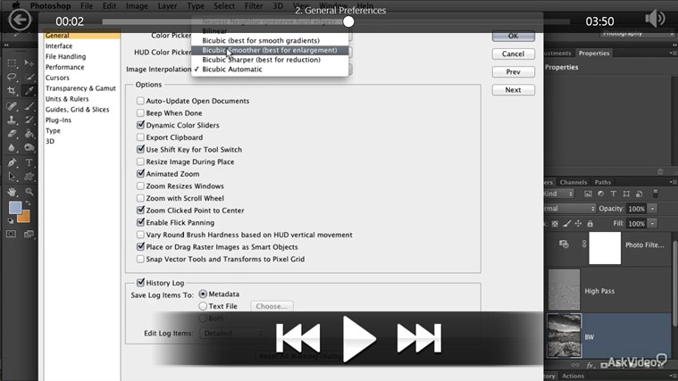
Task: Click the Cancel button
Action: (x=514, y=54)
